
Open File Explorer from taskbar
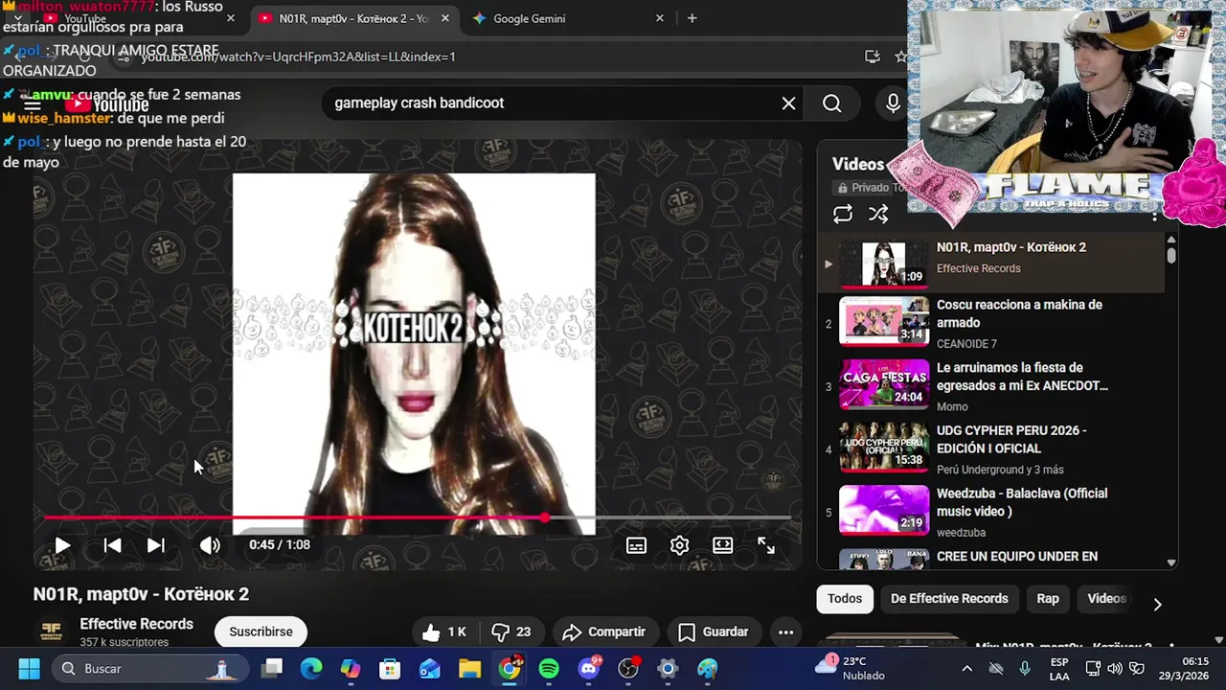coord(469,669)
